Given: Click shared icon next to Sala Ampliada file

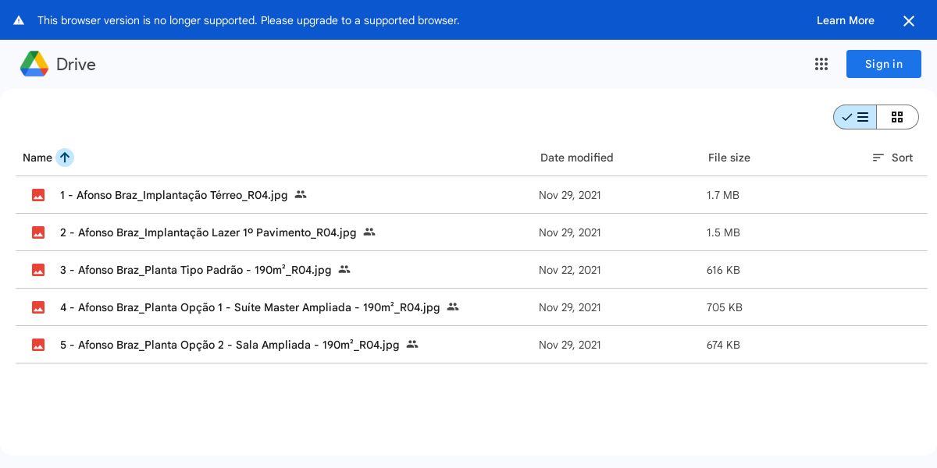Looking at the screenshot, I should pyautogui.click(x=412, y=345).
